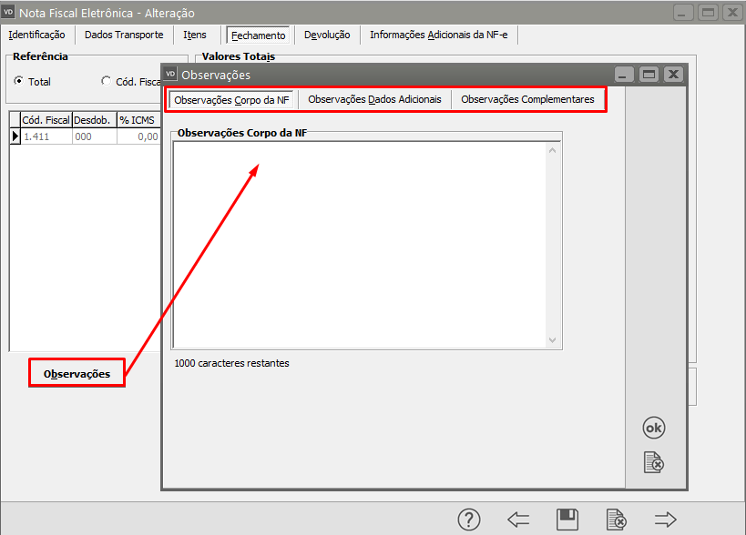Screen dimensions: 746x535
Task: Minimize the Observações dialog
Action: [624, 75]
